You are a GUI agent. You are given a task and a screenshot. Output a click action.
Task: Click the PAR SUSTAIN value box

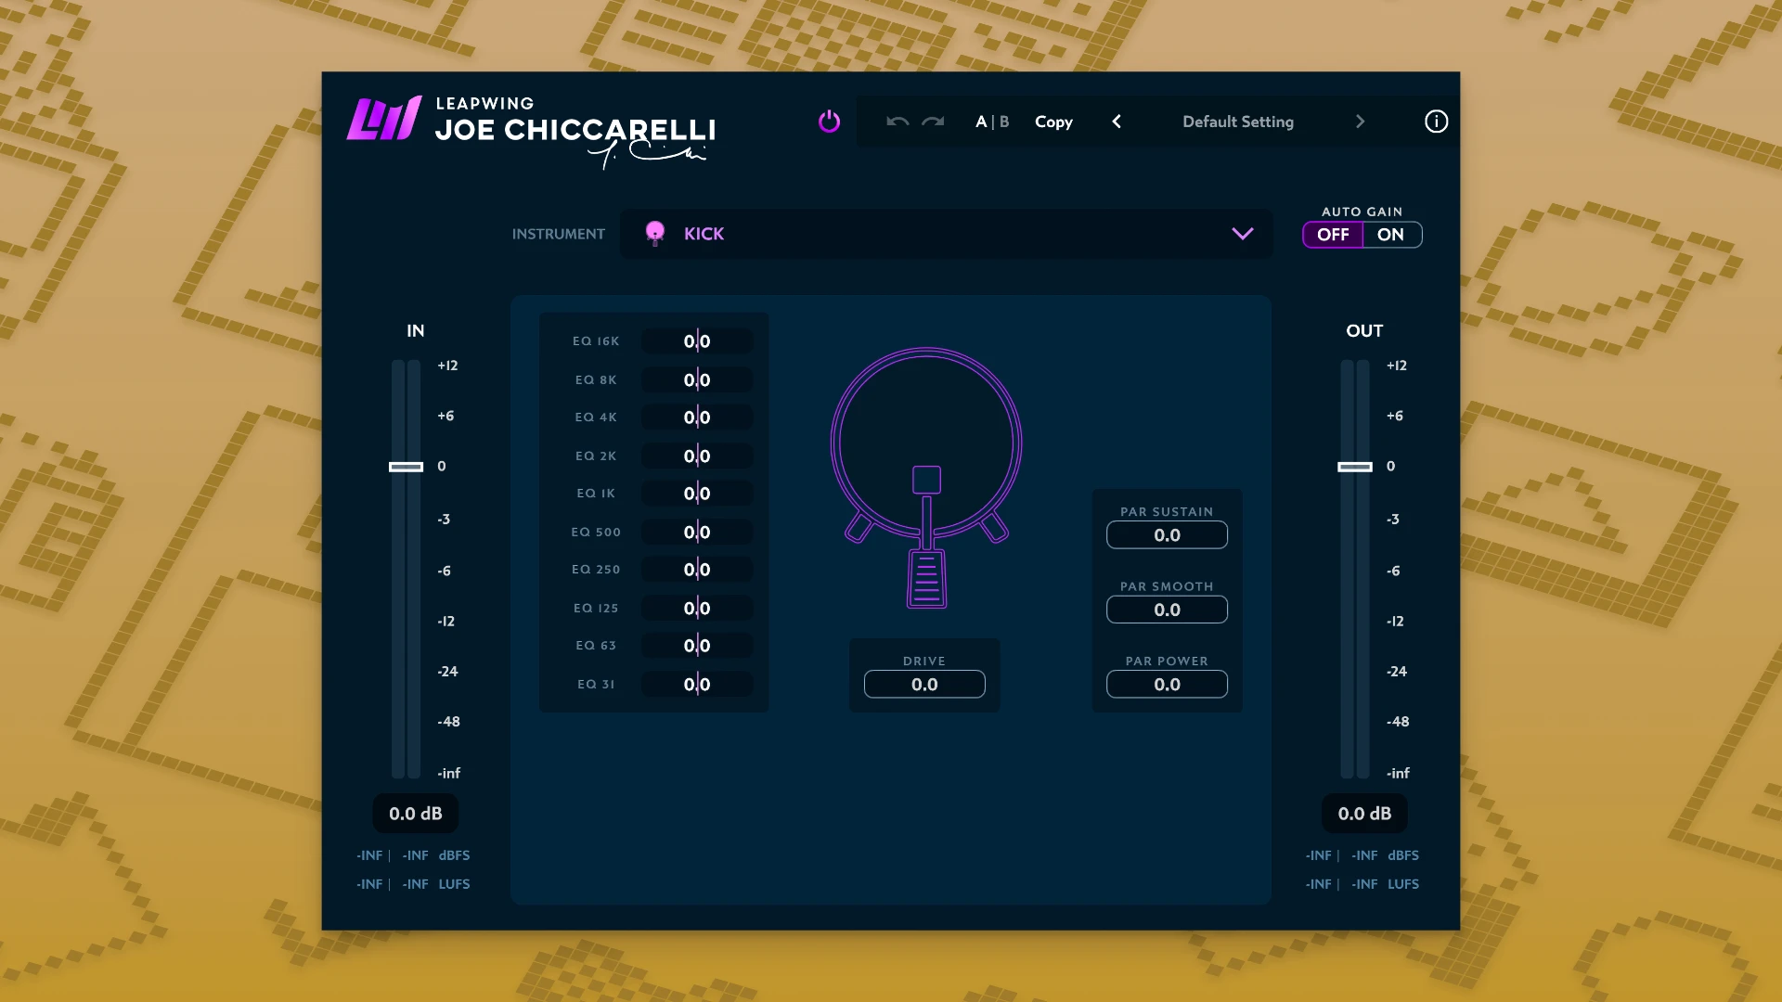point(1167,534)
